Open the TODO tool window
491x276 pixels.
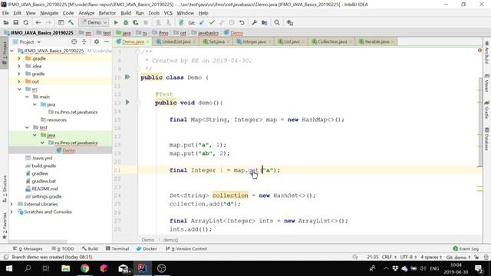(63, 248)
